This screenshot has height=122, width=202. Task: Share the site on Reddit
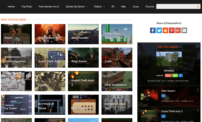[165, 30]
